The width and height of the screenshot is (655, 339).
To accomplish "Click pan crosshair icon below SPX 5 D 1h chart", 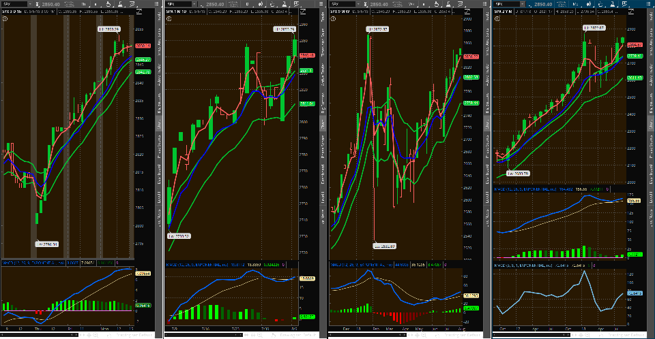I will click(89, 335).
